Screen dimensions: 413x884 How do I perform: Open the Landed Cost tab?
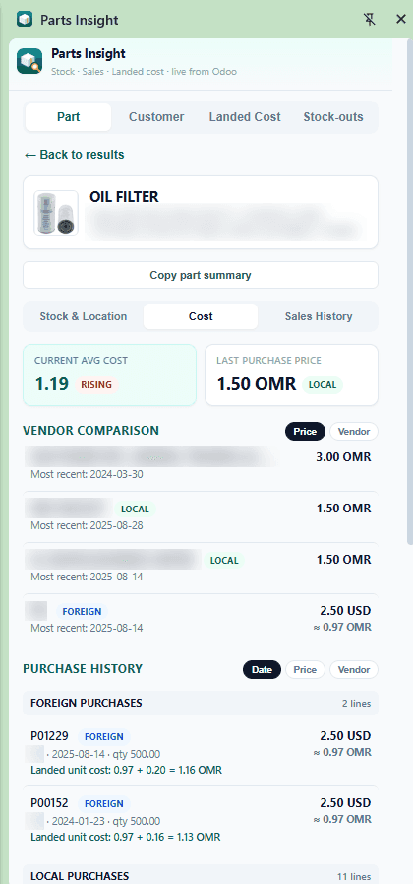click(x=245, y=117)
